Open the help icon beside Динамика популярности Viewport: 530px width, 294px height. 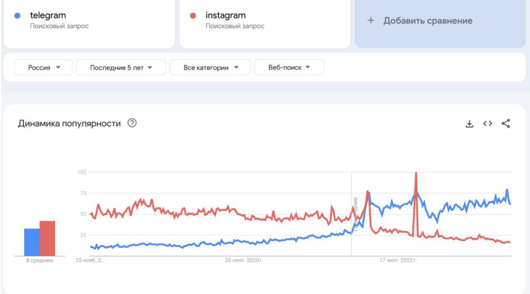click(x=132, y=123)
